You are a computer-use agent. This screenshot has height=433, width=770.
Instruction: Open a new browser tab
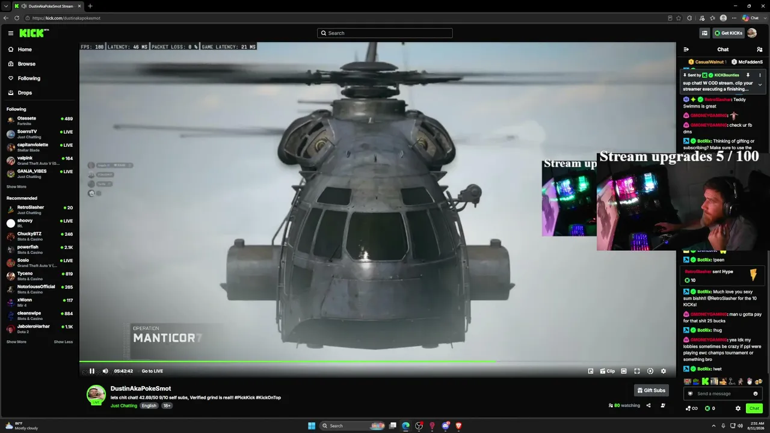click(x=90, y=6)
